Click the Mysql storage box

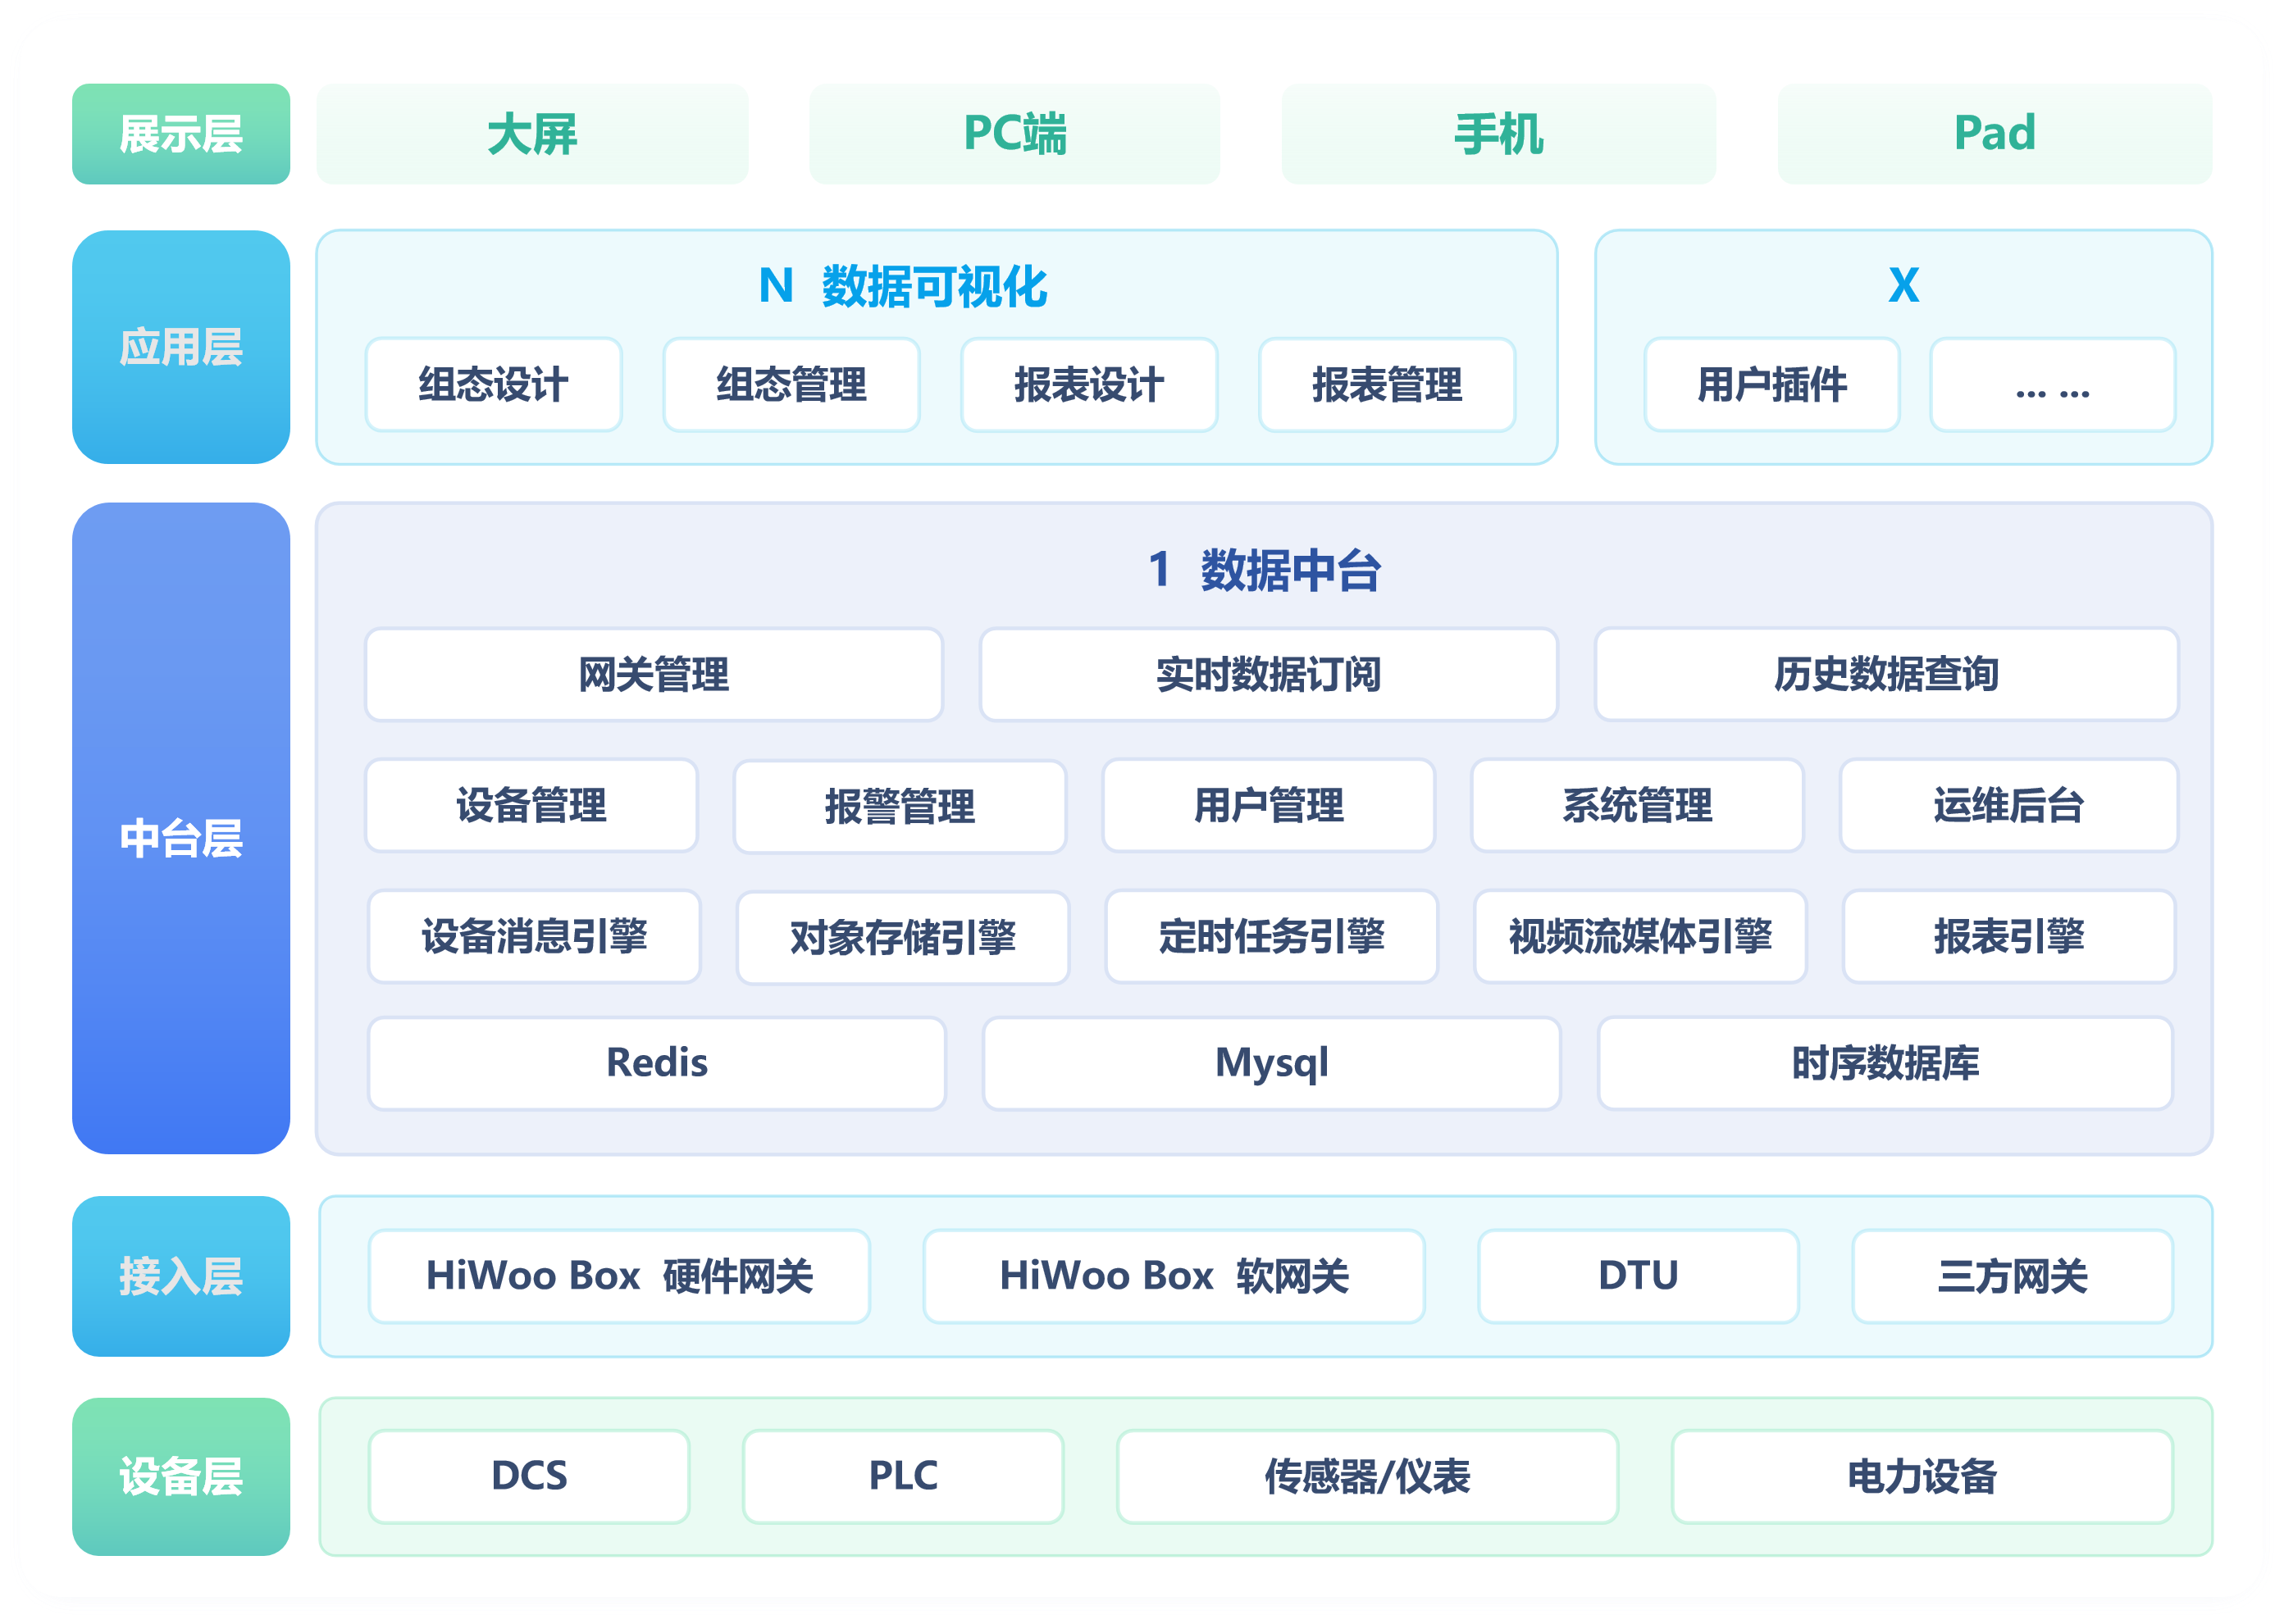tap(1271, 1063)
